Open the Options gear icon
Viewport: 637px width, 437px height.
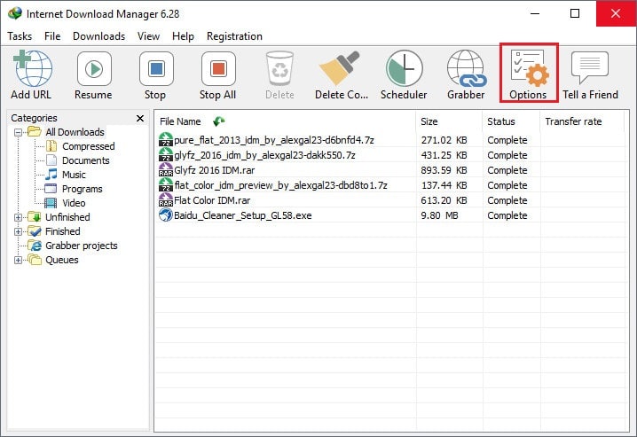530,68
